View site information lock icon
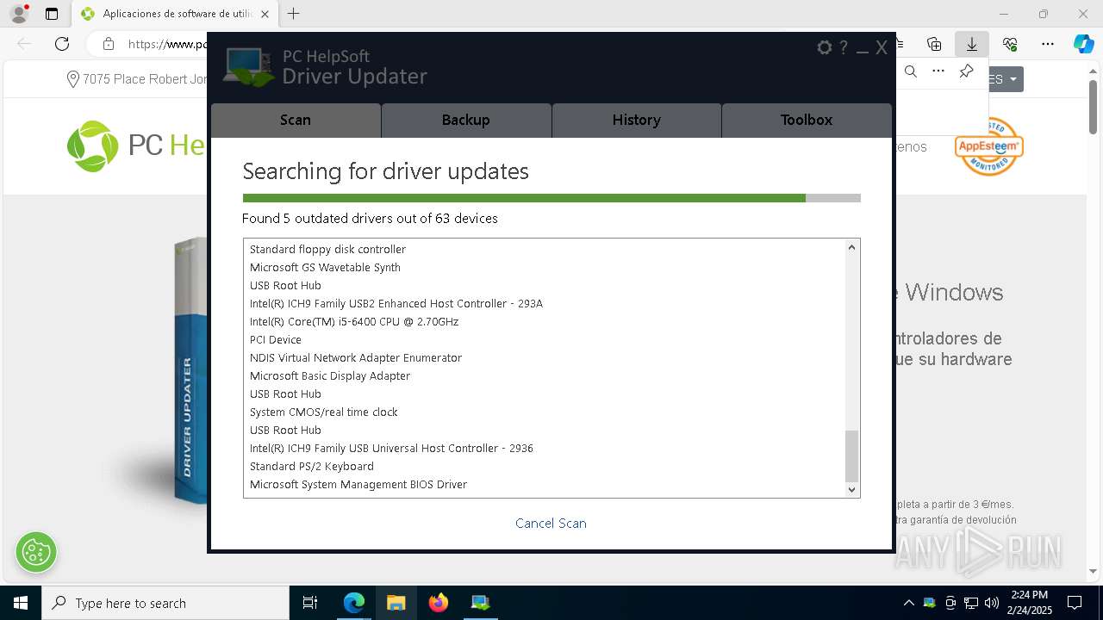Screen dimensions: 1103x620 coord(108,44)
